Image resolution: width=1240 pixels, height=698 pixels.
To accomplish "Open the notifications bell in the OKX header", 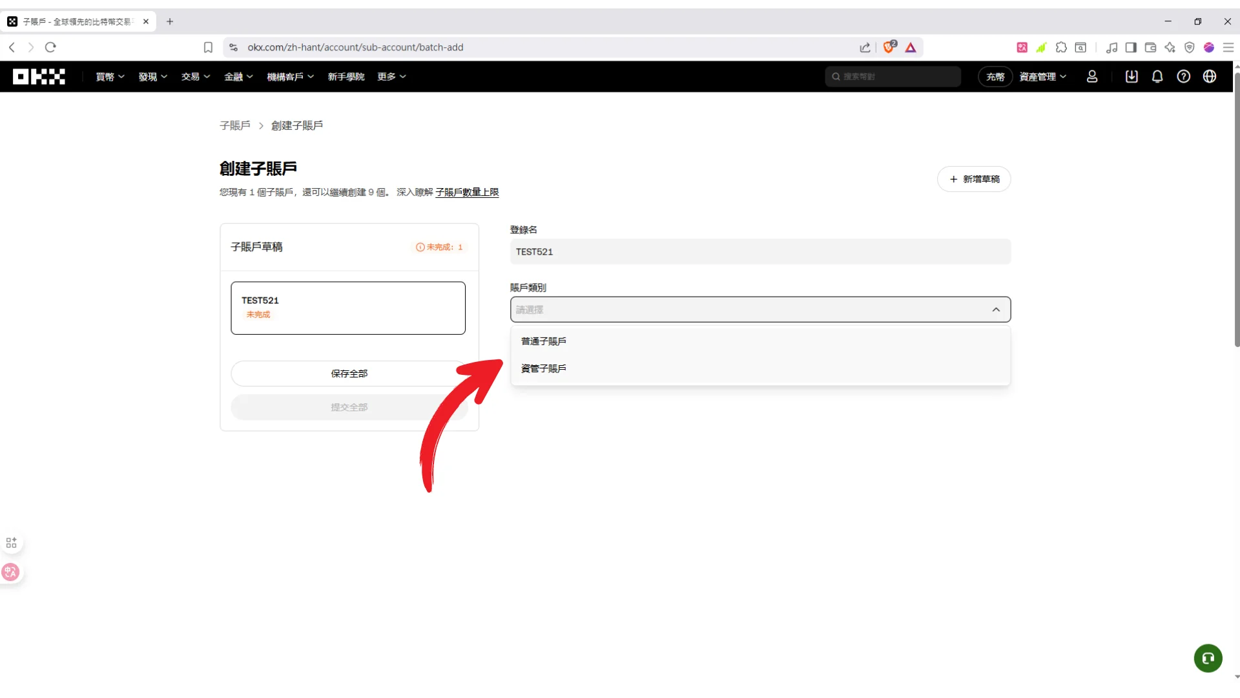I will 1157,76.
